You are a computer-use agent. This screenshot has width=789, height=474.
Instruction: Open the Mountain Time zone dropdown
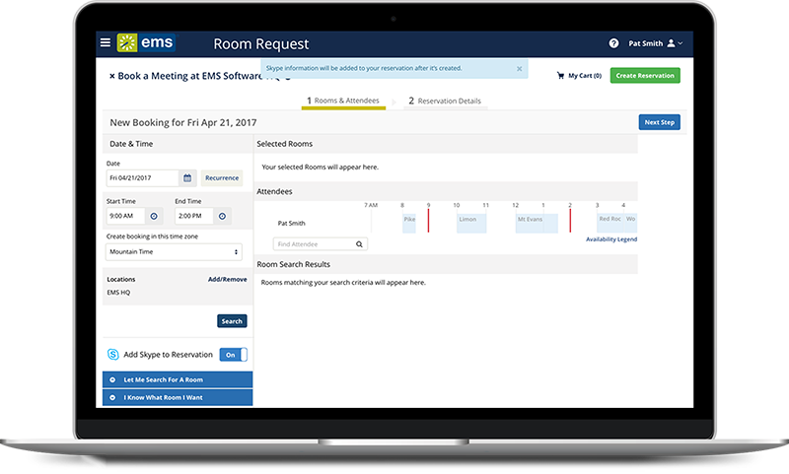(x=174, y=252)
